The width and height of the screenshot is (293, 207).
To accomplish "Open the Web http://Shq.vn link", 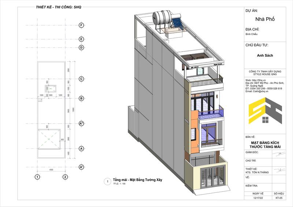I will coord(256,80).
